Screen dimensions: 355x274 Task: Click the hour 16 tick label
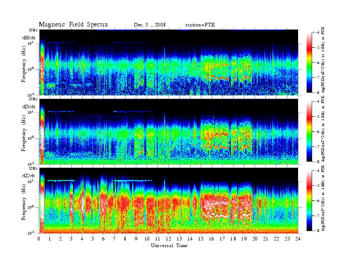[x=212, y=239]
